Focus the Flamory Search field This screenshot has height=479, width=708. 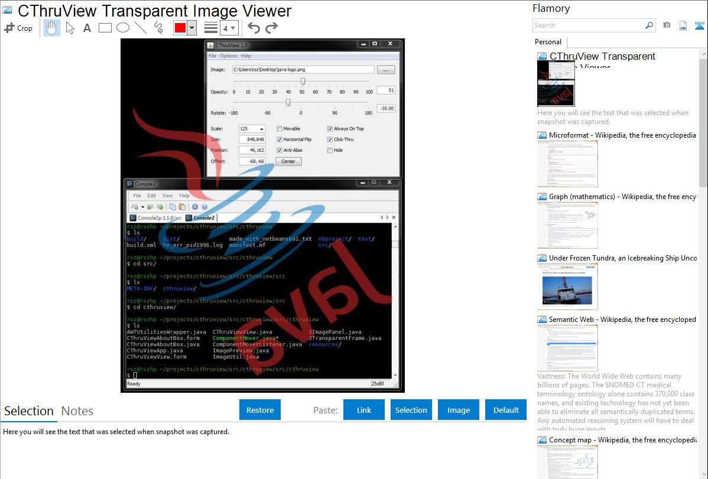pos(589,25)
